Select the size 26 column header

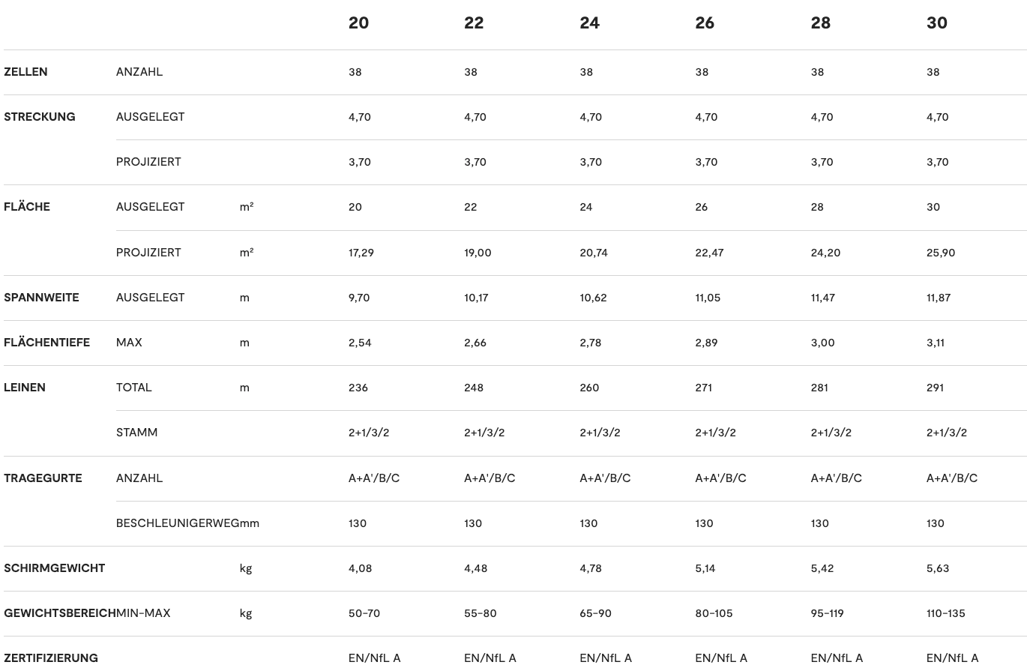pyautogui.click(x=705, y=23)
